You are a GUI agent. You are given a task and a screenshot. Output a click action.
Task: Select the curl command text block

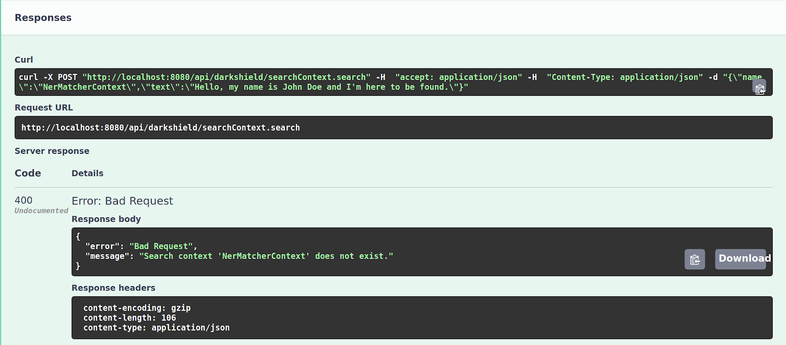[x=393, y=82]
